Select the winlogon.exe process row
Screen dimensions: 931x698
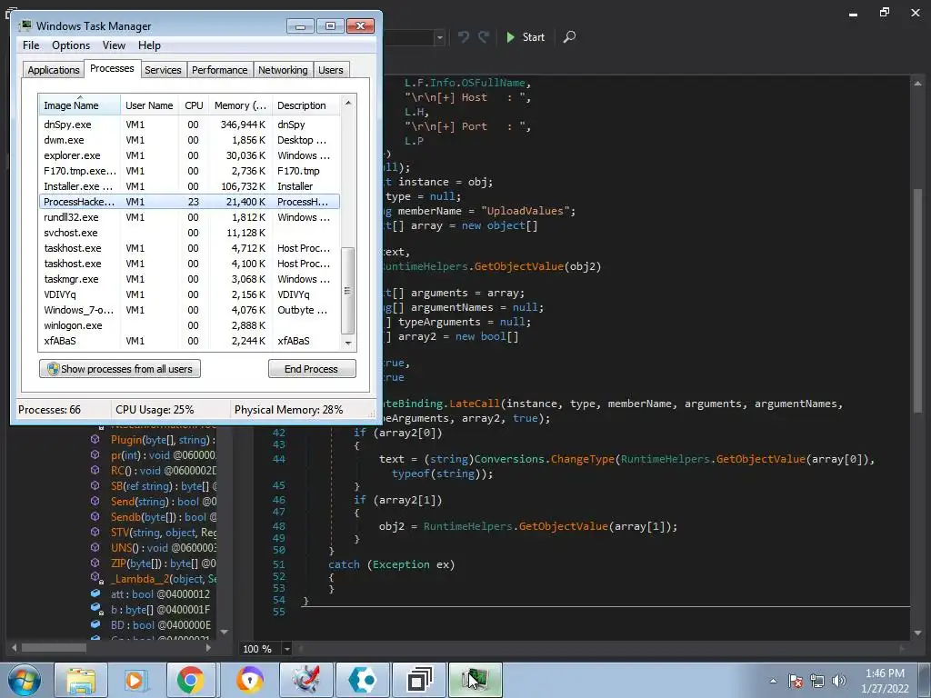pyautogui.click(x=189, y=325)
